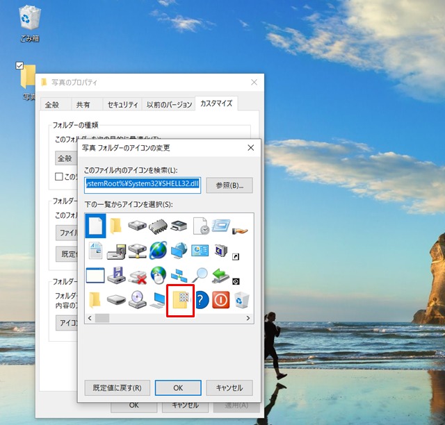Open the 全般 folder type dropdown
Image resolution: width=445 pixels, height=425 pixels.
pos(66,158)
